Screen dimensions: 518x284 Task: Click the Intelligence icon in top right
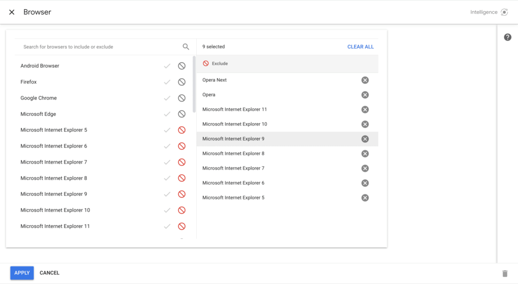tap(504, 12)
